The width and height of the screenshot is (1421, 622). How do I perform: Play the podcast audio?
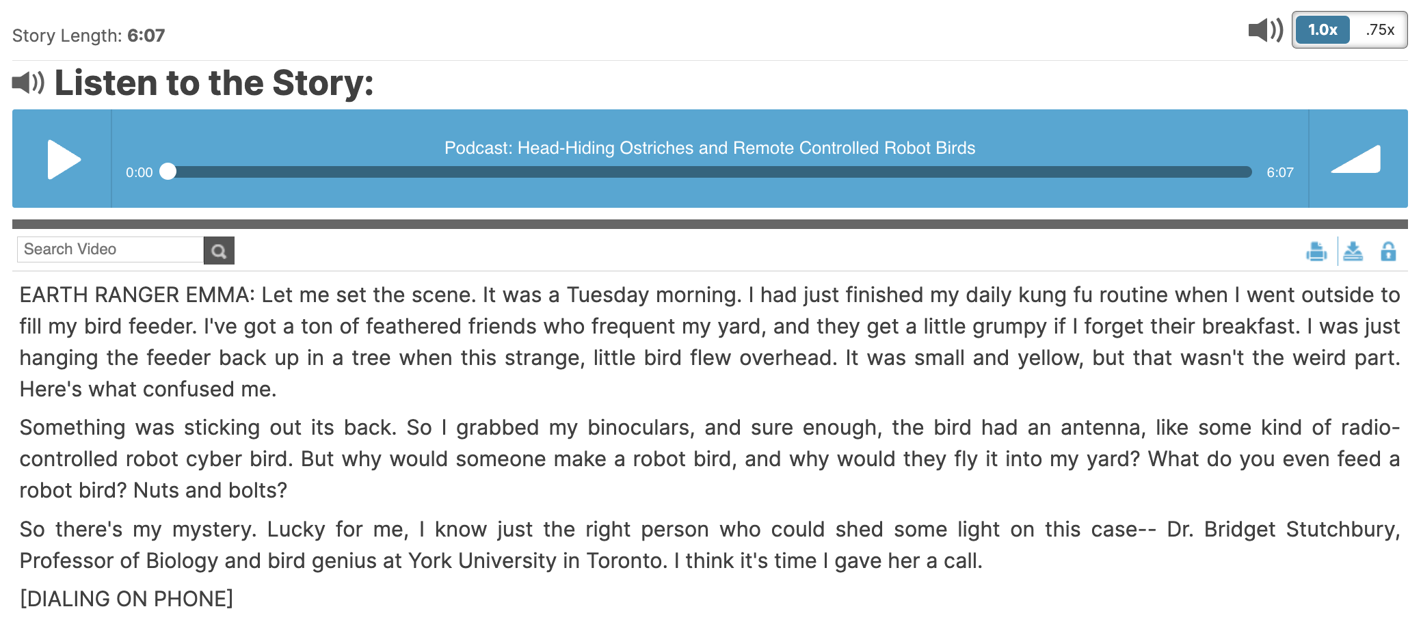64,159
